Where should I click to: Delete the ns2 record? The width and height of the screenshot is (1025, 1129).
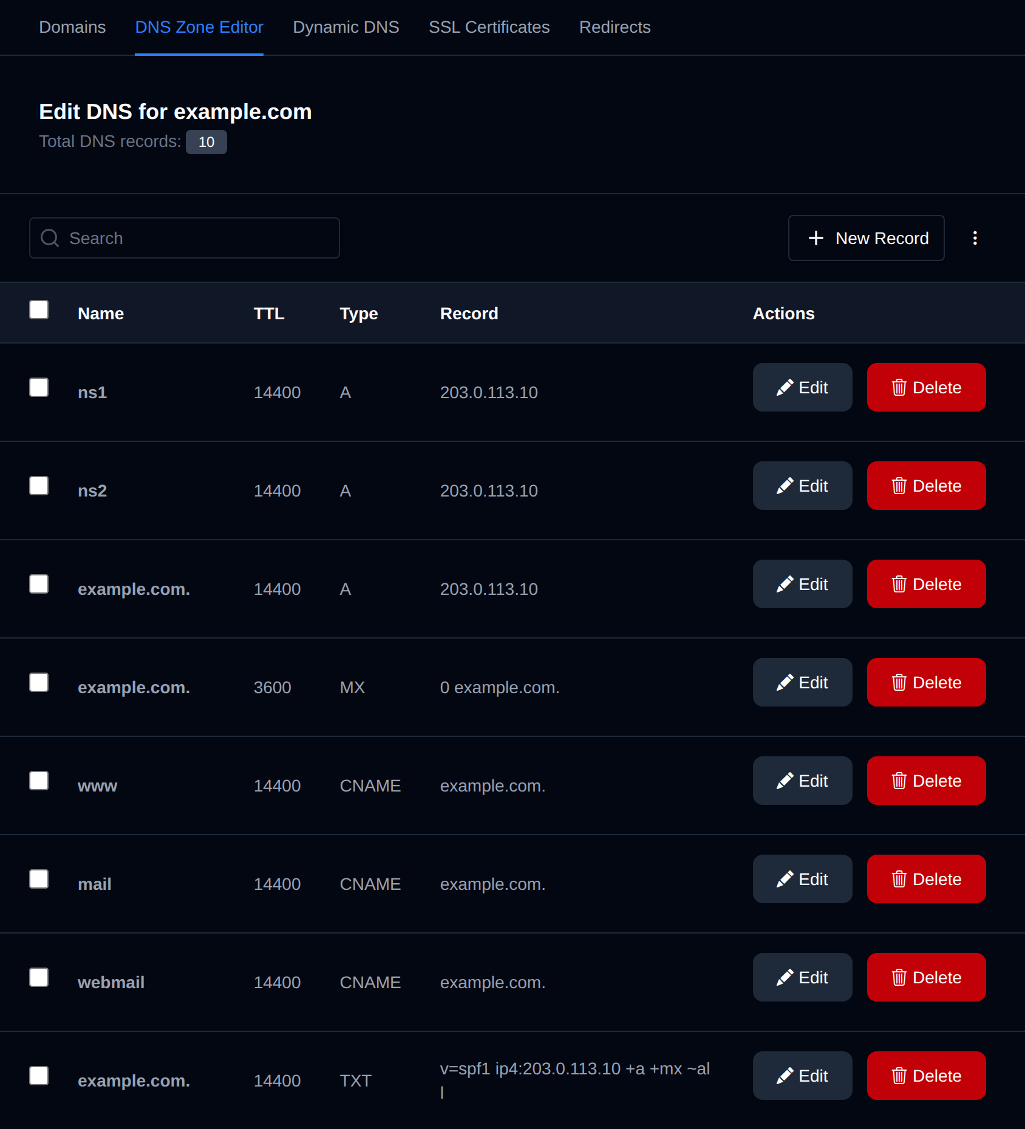tap(926, 486)
